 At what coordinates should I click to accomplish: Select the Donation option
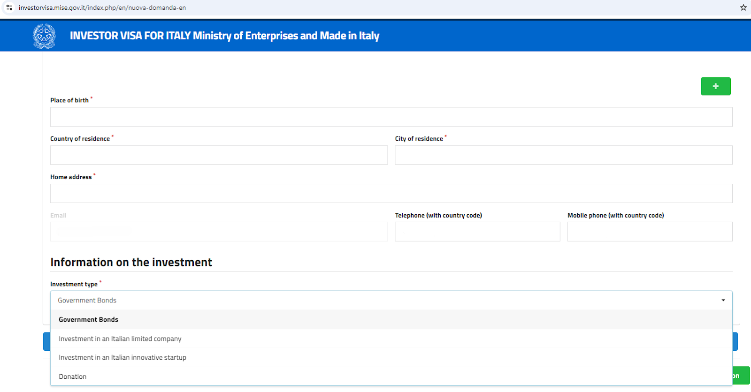[73, 377]
